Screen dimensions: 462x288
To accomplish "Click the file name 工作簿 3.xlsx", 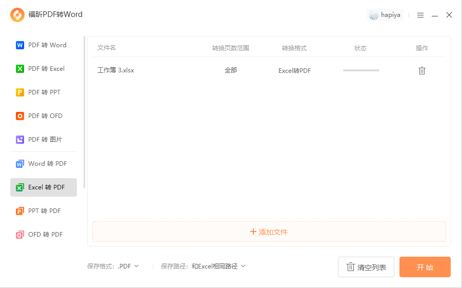I will (116, 70).
